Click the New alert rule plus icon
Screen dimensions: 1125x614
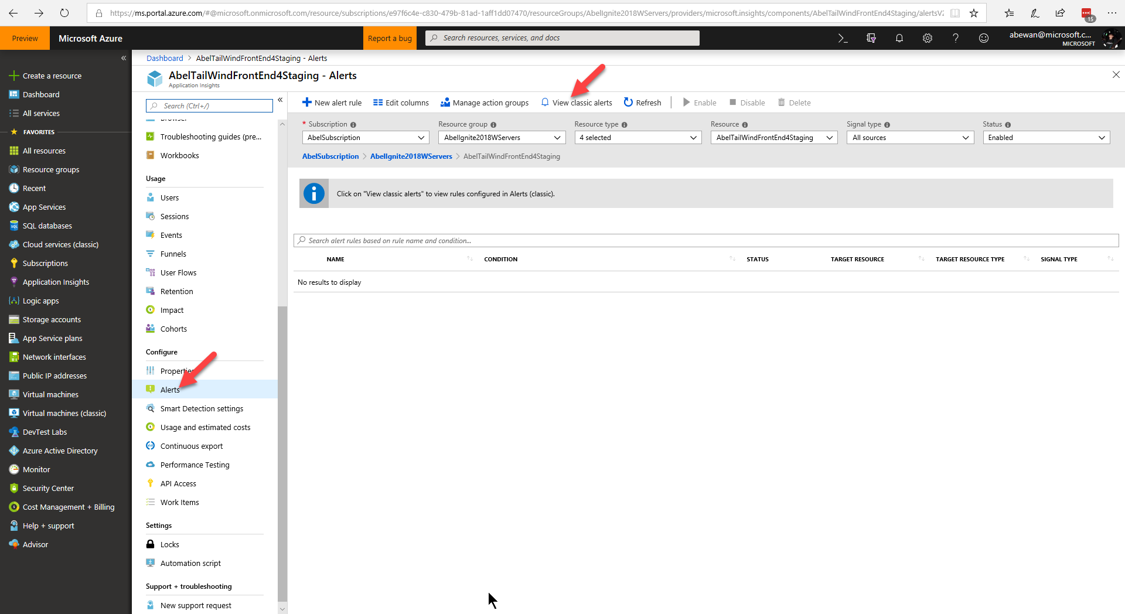point(306,103)
